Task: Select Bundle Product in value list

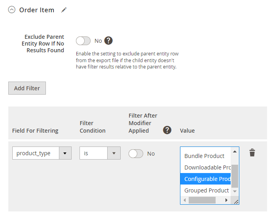Action: [x=205, y=156]
